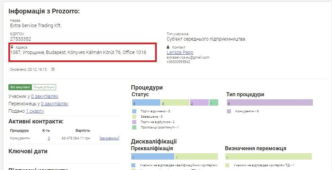Click the email extraservice.eu@gmail.com
The width and height of the screenshot is (332, 170).
(188, 58)
